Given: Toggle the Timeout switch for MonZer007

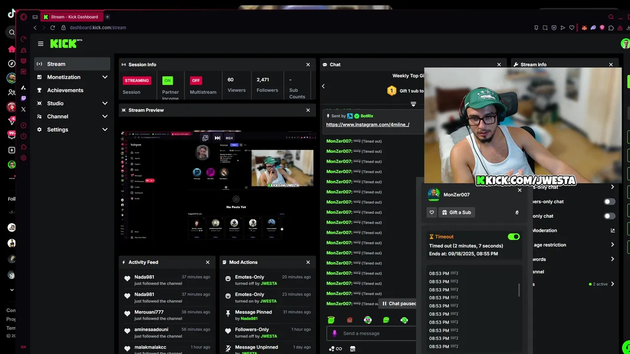Looking at the screenshot, I should point(514,236).
